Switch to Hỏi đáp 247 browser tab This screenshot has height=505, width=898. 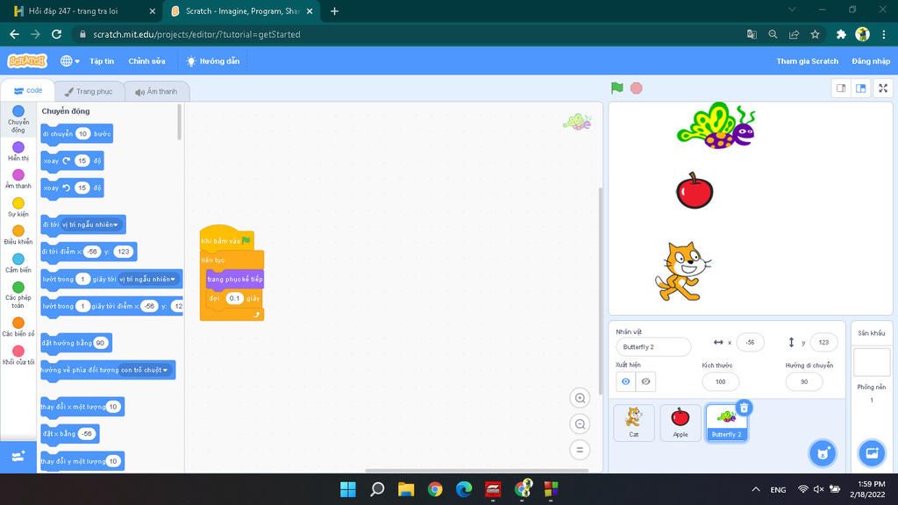(83, 11)
